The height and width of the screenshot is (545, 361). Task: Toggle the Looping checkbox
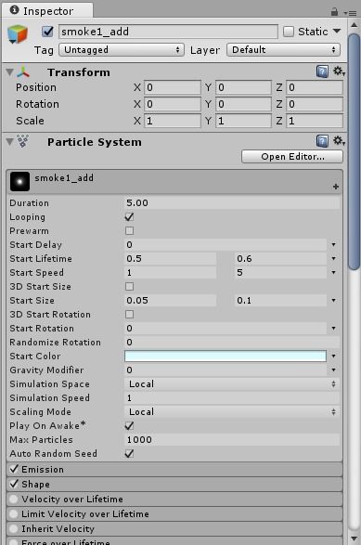click(x=129, y=217)
